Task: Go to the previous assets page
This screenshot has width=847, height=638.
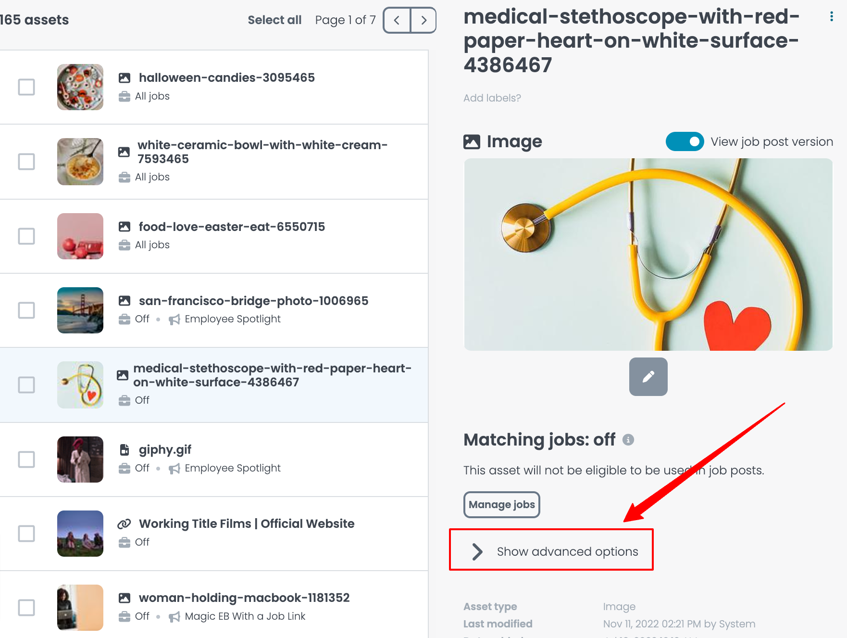Action: [x=397, y=20]
